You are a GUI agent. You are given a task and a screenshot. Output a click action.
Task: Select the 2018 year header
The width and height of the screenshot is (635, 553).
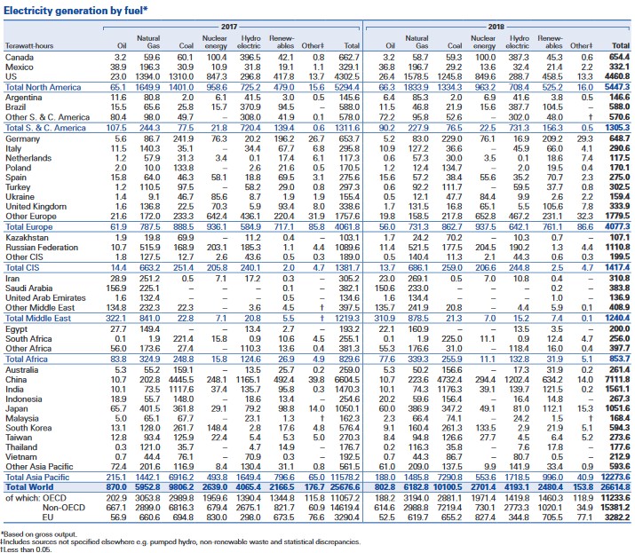click(498, 27)
